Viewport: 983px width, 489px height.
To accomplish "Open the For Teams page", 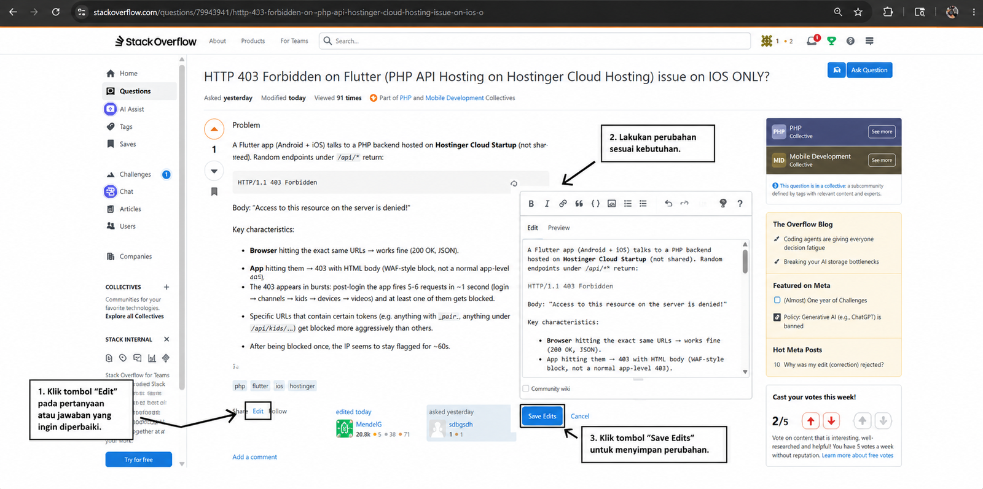I will pos(294,41).
